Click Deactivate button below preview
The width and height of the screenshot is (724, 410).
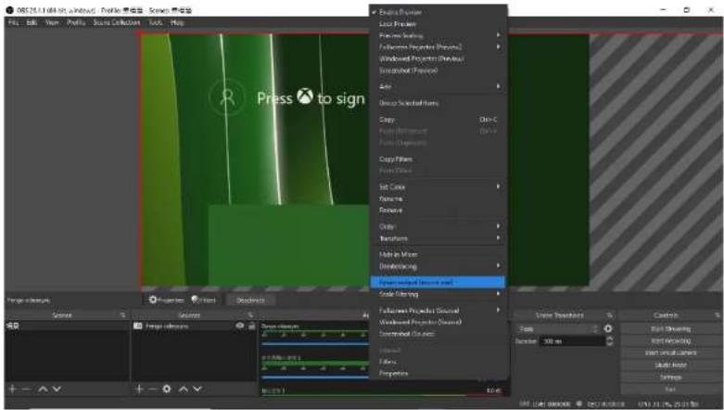pyautogui.click(x=250, y=300)
